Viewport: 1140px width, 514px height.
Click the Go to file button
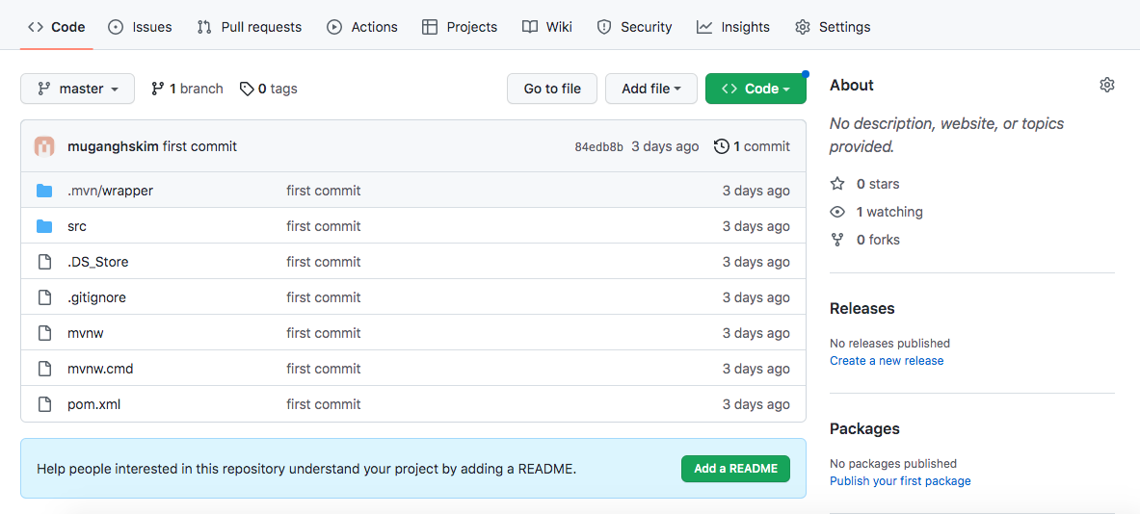coord(552,89)
